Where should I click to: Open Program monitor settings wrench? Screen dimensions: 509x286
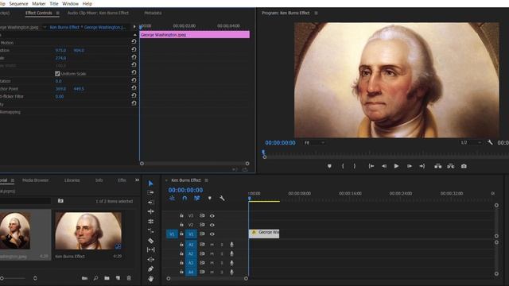pos(490,142)
